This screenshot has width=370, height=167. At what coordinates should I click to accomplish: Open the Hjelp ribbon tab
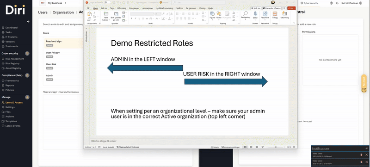[x=210, y=8]
